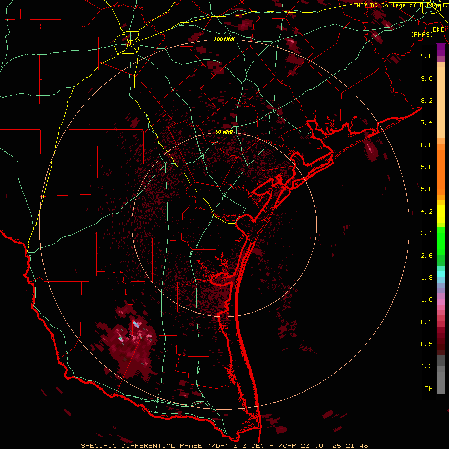The width and height of the screenshot is (449, 449).
Task: Click the product title caption at bottom
Action: point(224,446)
